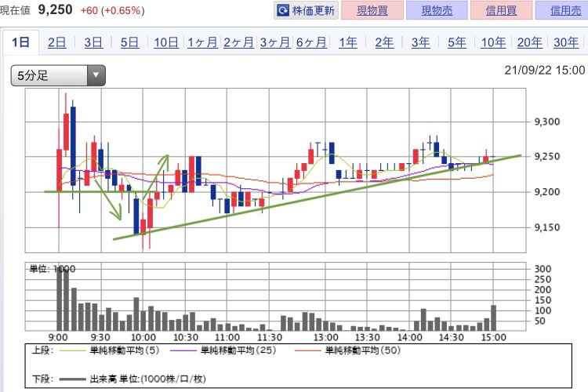Click the 現物買 button
The width and height of the screenshot is (588, 392).
(372, 10)
